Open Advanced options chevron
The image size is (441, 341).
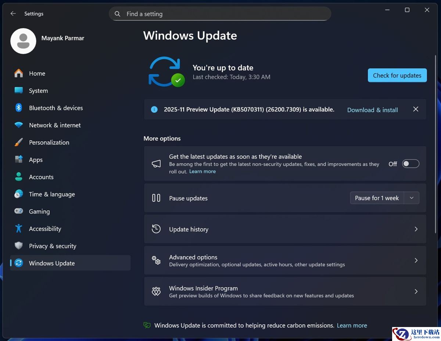[416, 260]
